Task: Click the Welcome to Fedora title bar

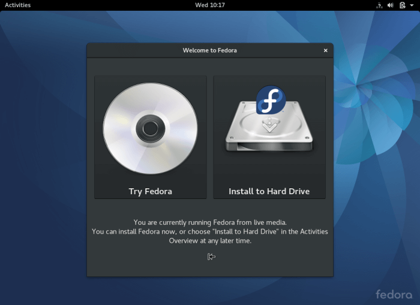Action: [209, 50]
